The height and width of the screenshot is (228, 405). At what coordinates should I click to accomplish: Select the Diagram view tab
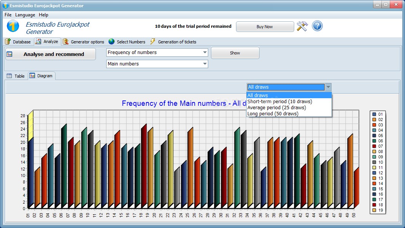pyautogui.click(x=41, y=76)
